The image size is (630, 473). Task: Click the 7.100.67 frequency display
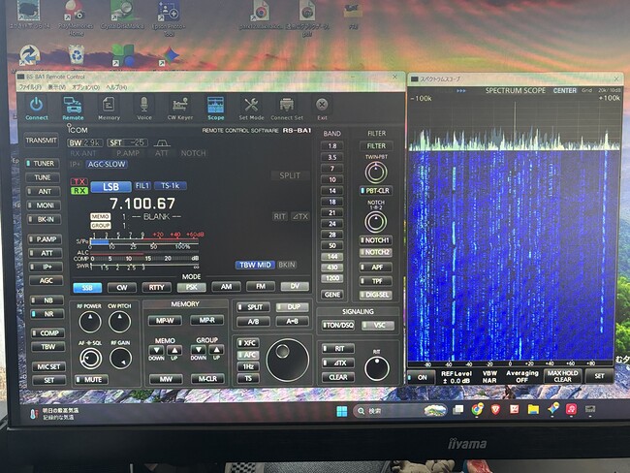coord(142,204)
